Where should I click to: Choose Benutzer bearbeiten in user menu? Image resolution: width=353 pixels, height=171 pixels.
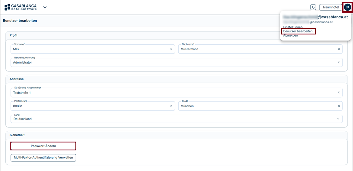click(298, 31)
